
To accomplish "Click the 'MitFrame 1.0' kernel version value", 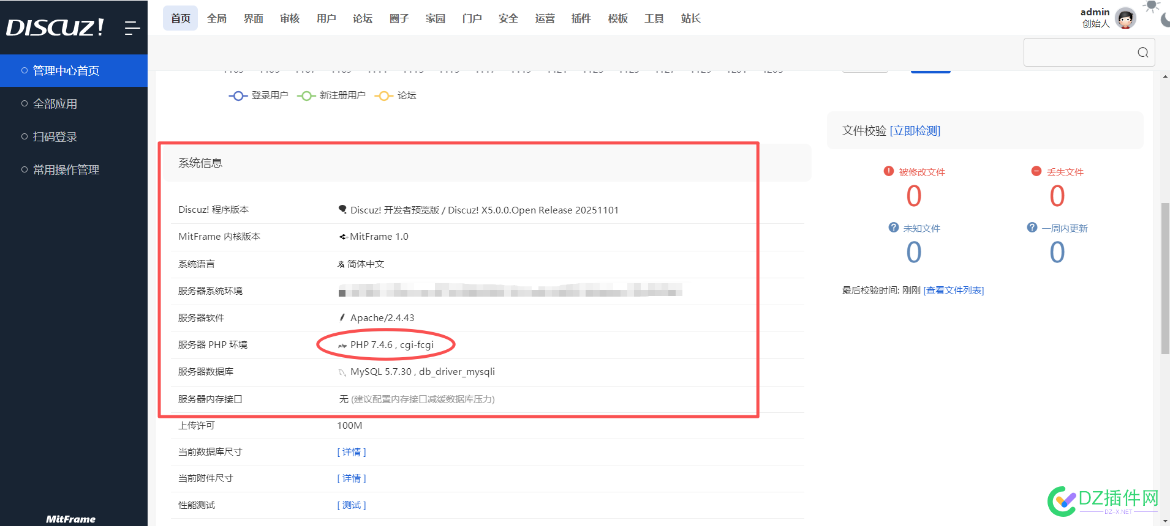I will [379, 237].
